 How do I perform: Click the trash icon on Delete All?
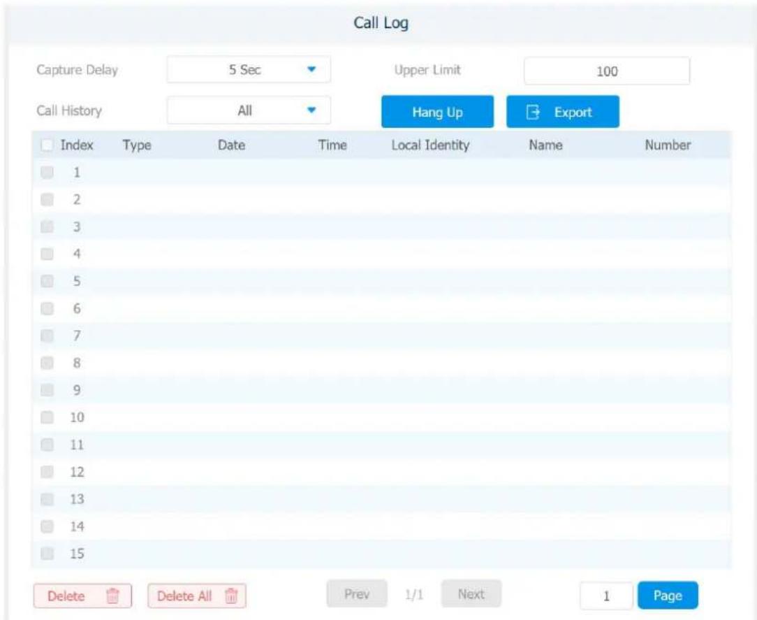point(231,596)
